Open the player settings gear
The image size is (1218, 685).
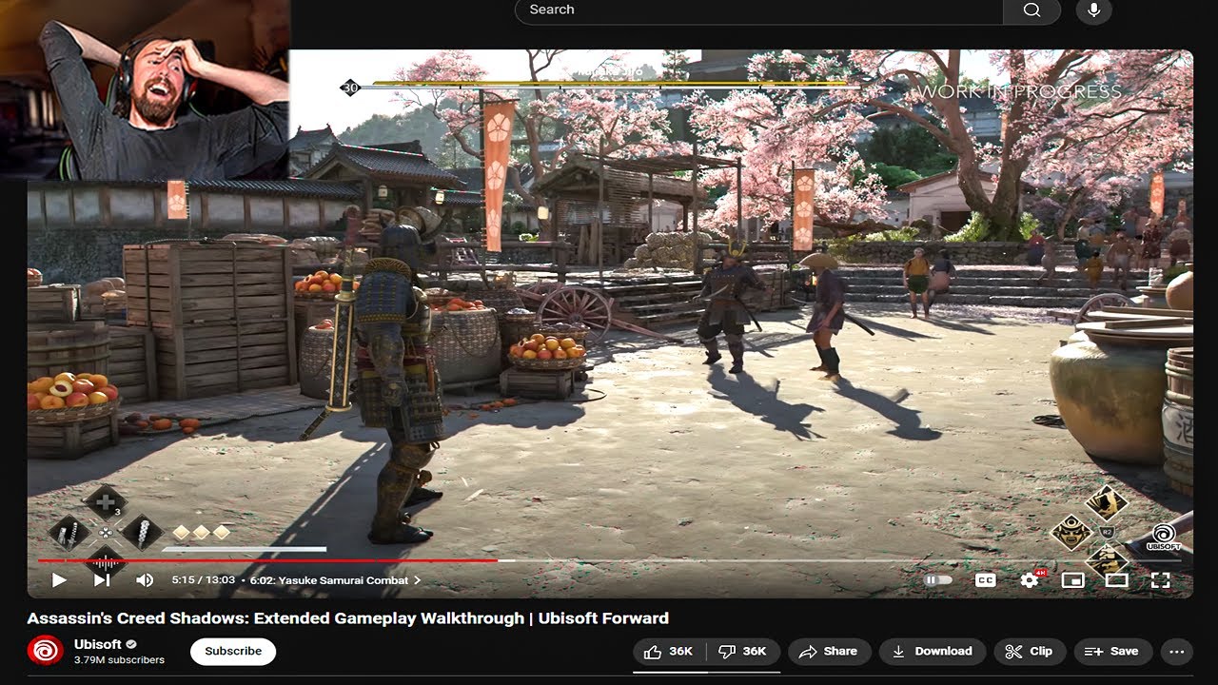coord(1030,579)
